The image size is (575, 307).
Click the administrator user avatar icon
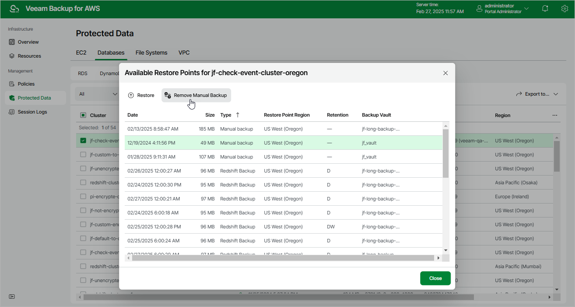[479, 9]
